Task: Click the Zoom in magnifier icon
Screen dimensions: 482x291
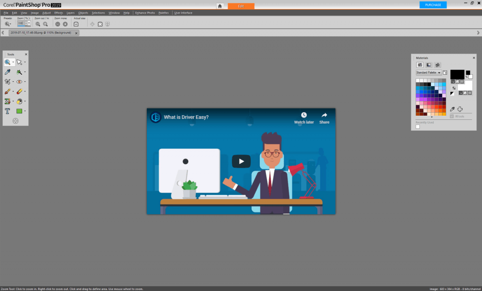Action: coord(46,24)
